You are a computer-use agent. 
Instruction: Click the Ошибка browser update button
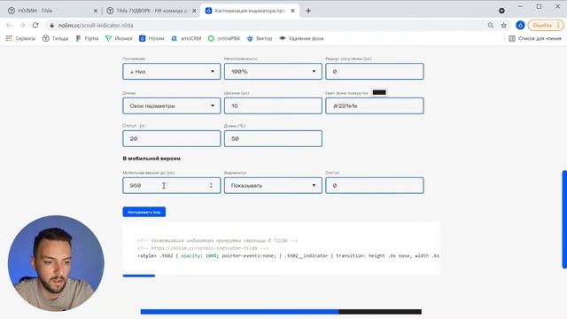pos(546,25)
